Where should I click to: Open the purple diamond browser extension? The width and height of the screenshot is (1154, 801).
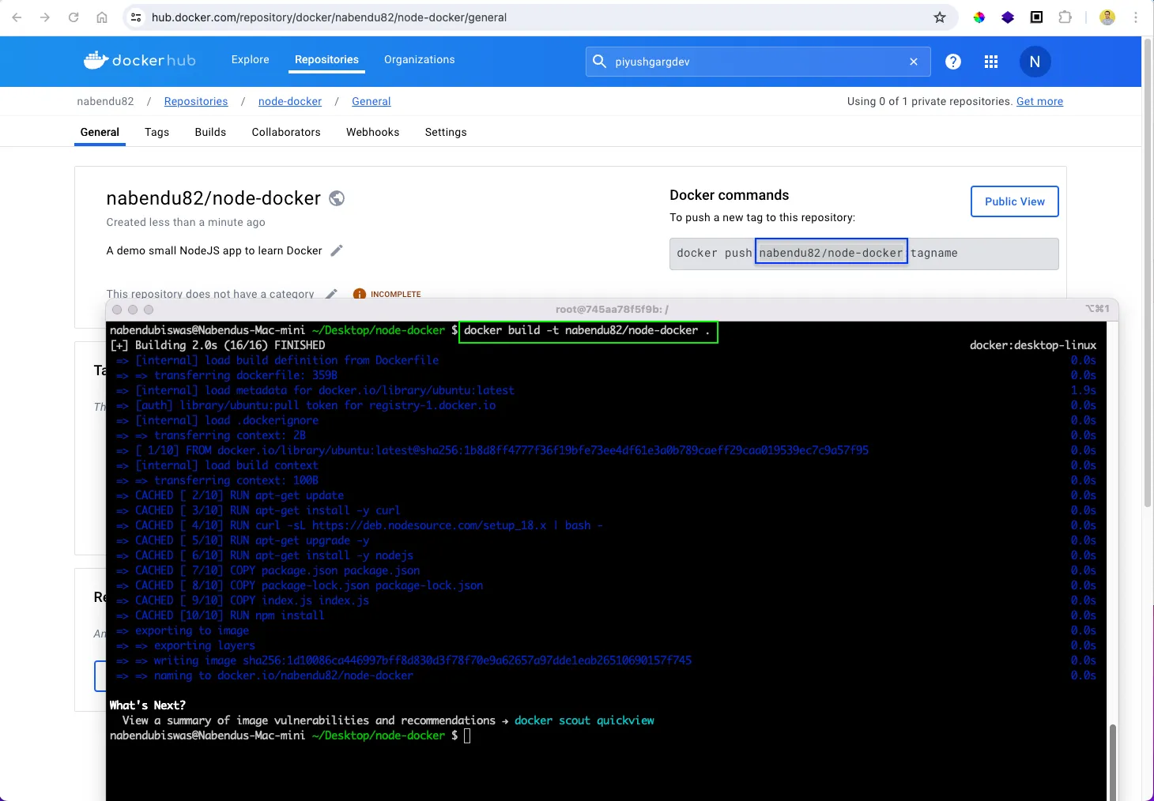tap(1008, 17)
